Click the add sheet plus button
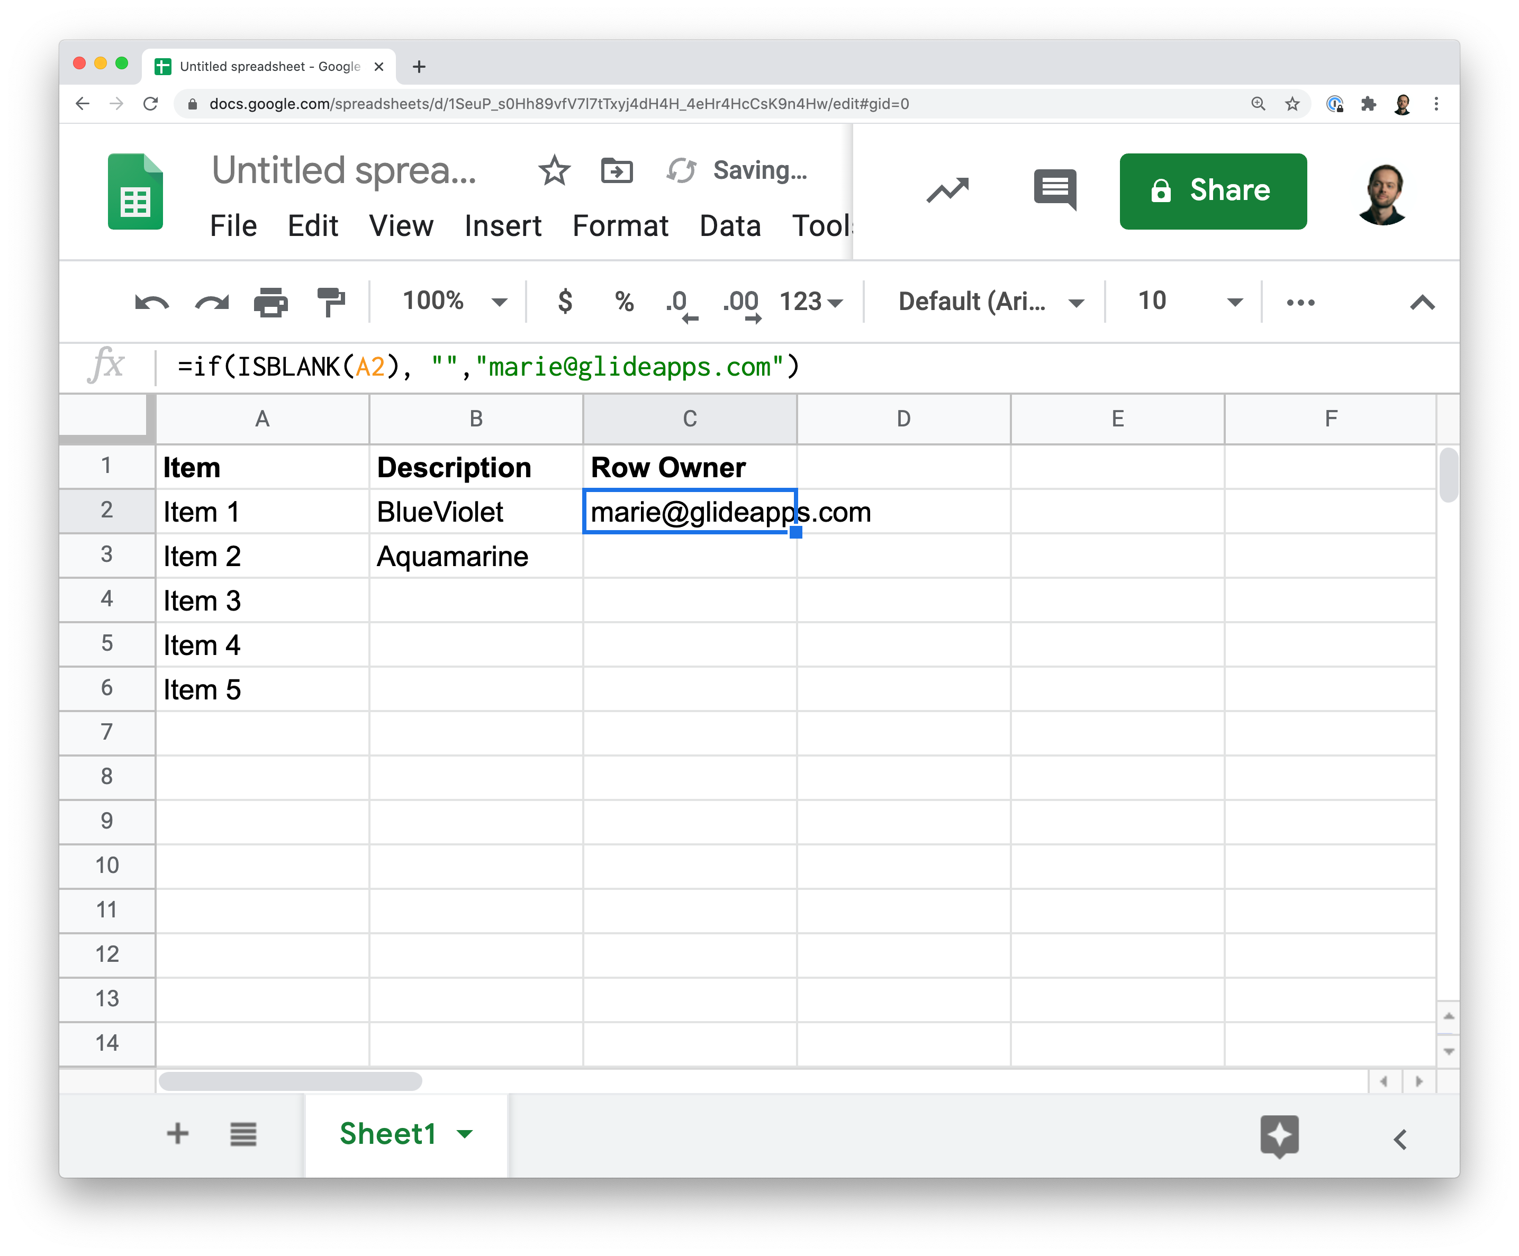The height and width of the screenshot is (1256, 1519). coord(177,1134)
